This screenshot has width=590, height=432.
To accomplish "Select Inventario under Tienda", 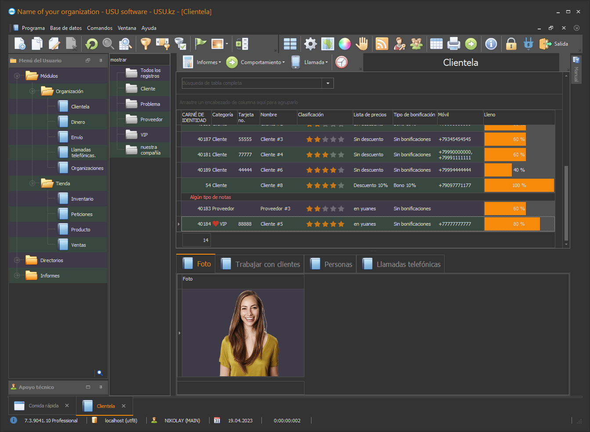I will 82,199.
